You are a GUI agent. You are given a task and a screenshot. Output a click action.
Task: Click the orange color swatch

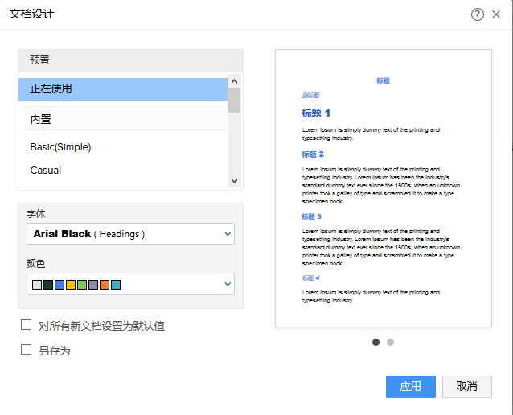(105, 285)
